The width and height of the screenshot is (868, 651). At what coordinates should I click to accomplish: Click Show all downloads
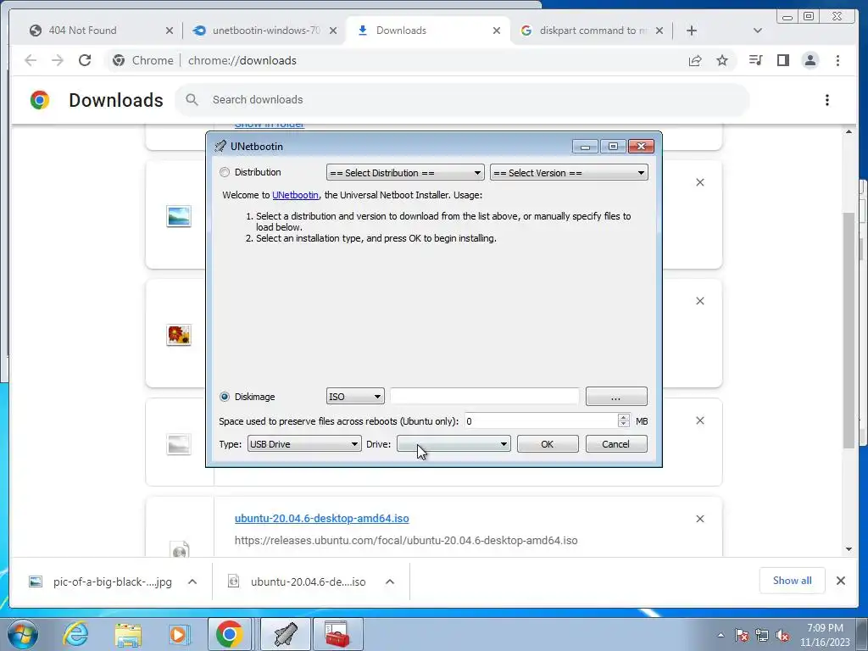pyautogui.click(x=793, y=580)
